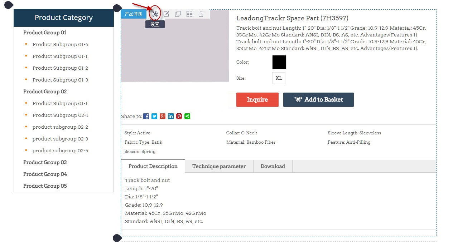This screenshot has height=242, width=453.
Task: Switch to the Technique parameter tab
Action: coord(219,166)
